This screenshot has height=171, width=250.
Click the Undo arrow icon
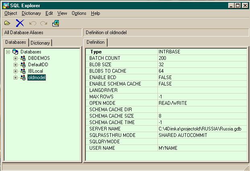pyautogui.click(x=33, y=23)
